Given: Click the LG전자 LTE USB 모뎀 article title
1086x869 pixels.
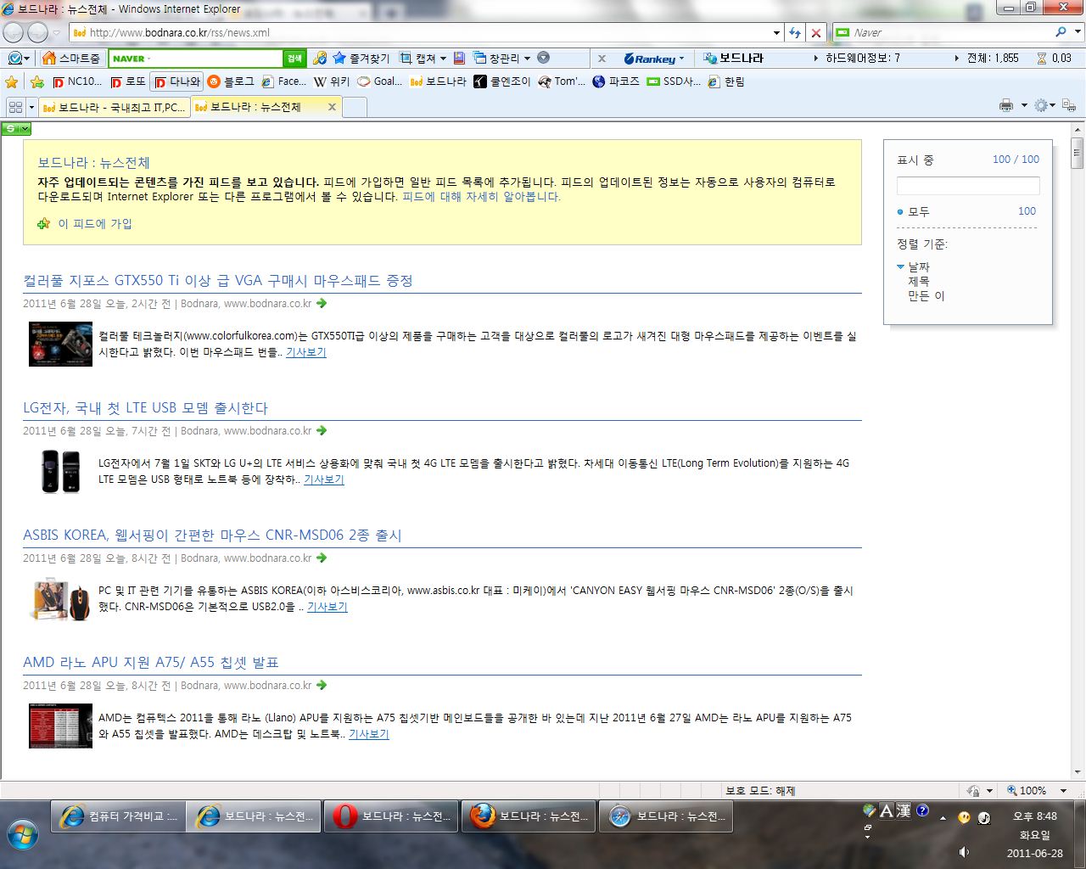Looking at the screenshot, I should [145, 408].
